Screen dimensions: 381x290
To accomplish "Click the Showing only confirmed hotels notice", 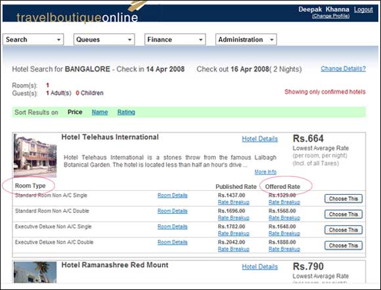I will click(x=325, y=92).
